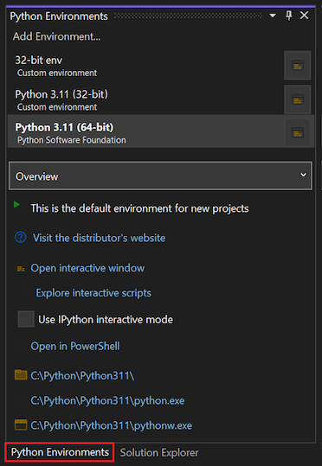
Task: Click Open in PowerShell link
Action: 75,346
